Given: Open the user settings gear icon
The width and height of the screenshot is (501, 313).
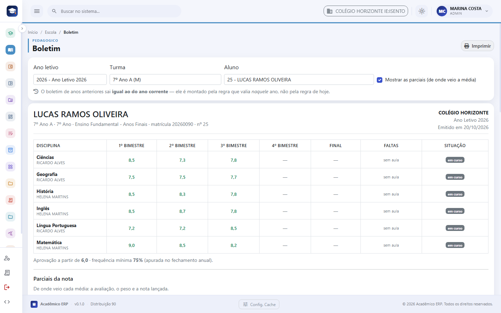Looking at the screenshot, I should 7,258.
